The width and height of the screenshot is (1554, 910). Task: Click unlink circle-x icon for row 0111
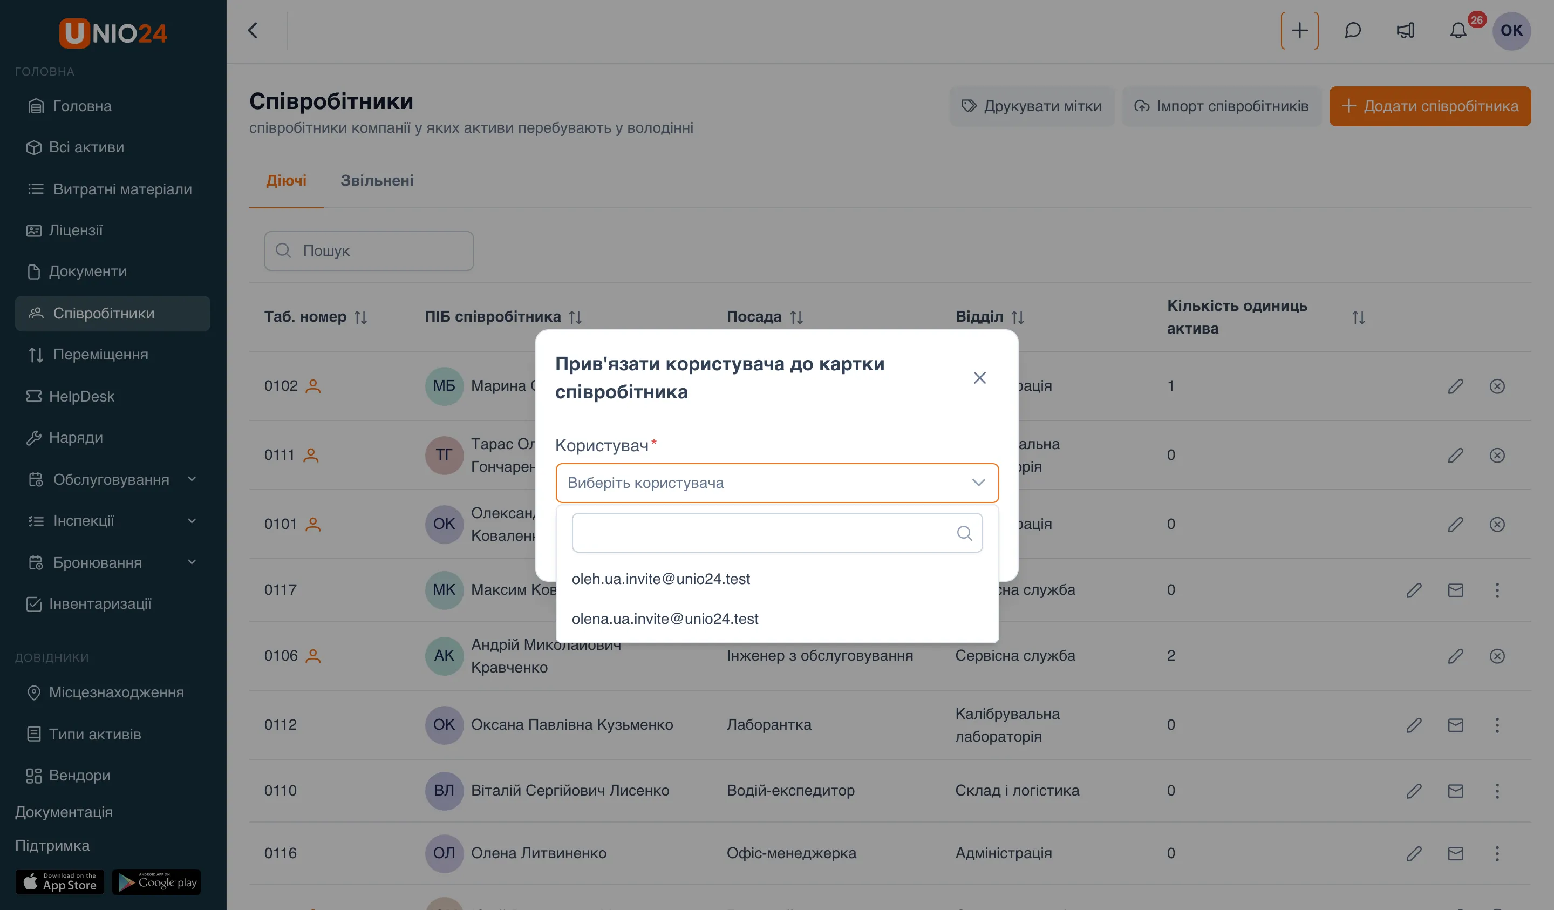tap(1497, 456)
